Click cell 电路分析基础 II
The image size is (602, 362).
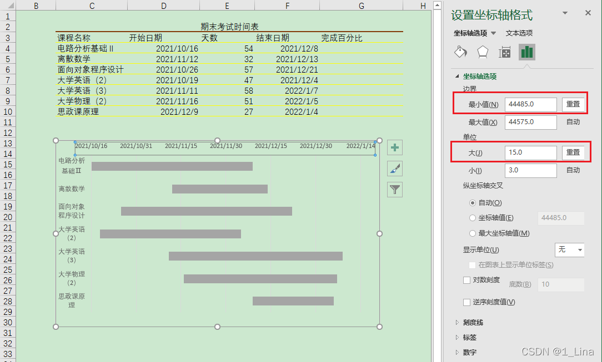pyautogui.click(x=86, y=49)
